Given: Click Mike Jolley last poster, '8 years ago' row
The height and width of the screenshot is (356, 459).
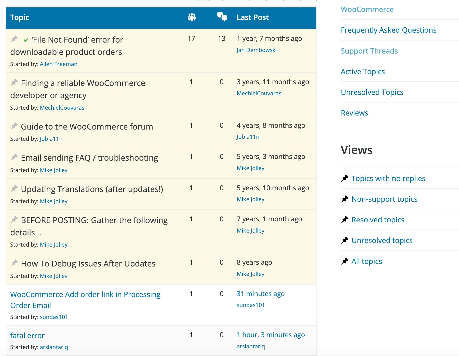Looking at the screenshot, I should 251,274.
